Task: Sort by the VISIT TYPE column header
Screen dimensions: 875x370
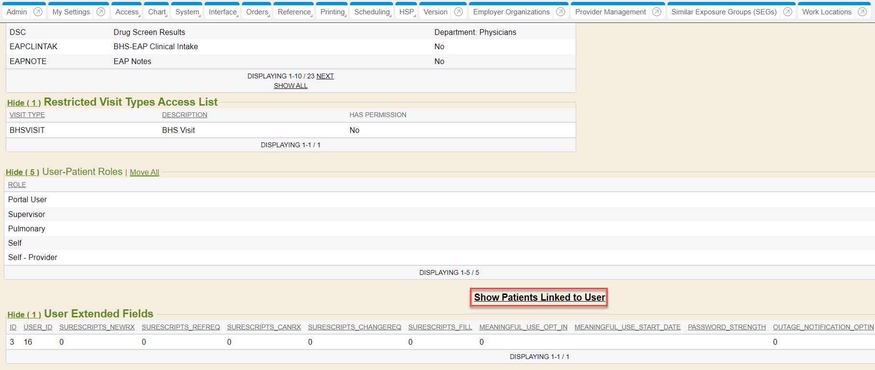Action: [27, 115]
